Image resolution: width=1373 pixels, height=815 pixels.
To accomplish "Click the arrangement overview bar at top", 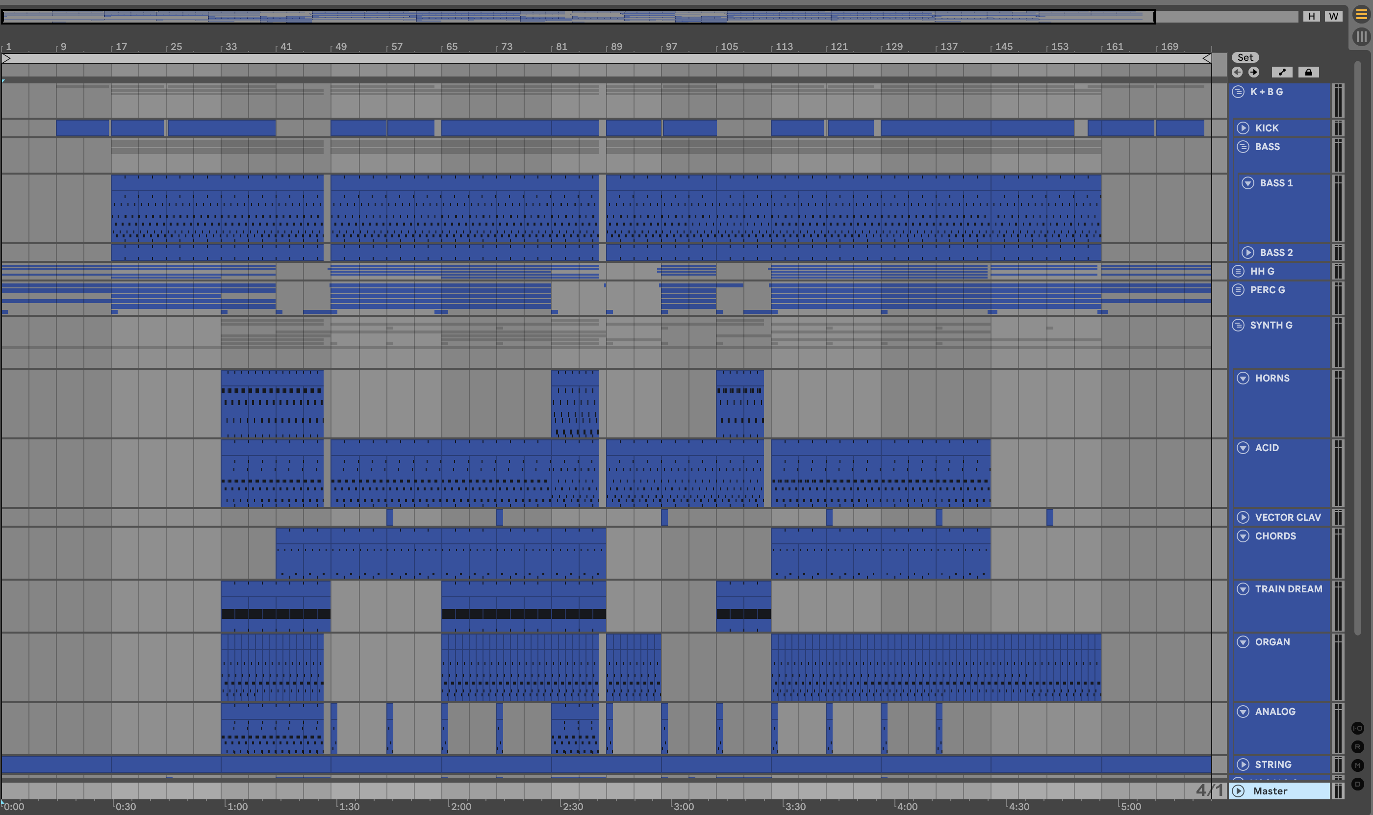I will pyautogui.click(x=577, y=16).
